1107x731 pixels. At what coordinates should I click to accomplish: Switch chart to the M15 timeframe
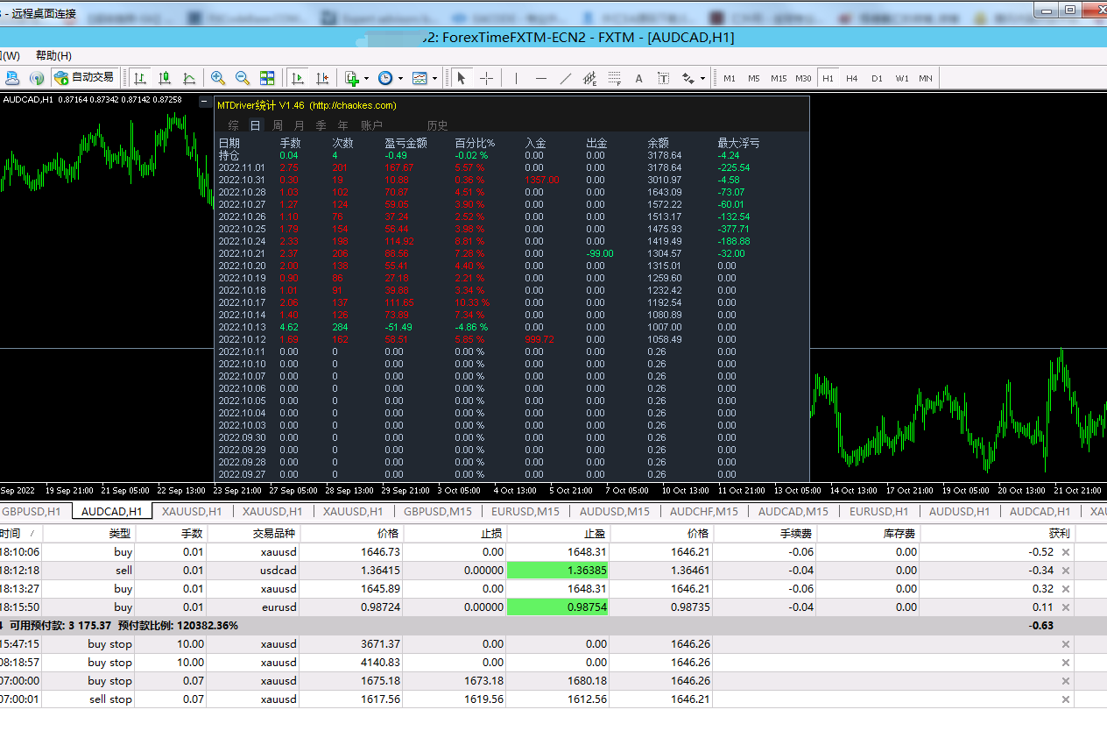click(779, 78)
